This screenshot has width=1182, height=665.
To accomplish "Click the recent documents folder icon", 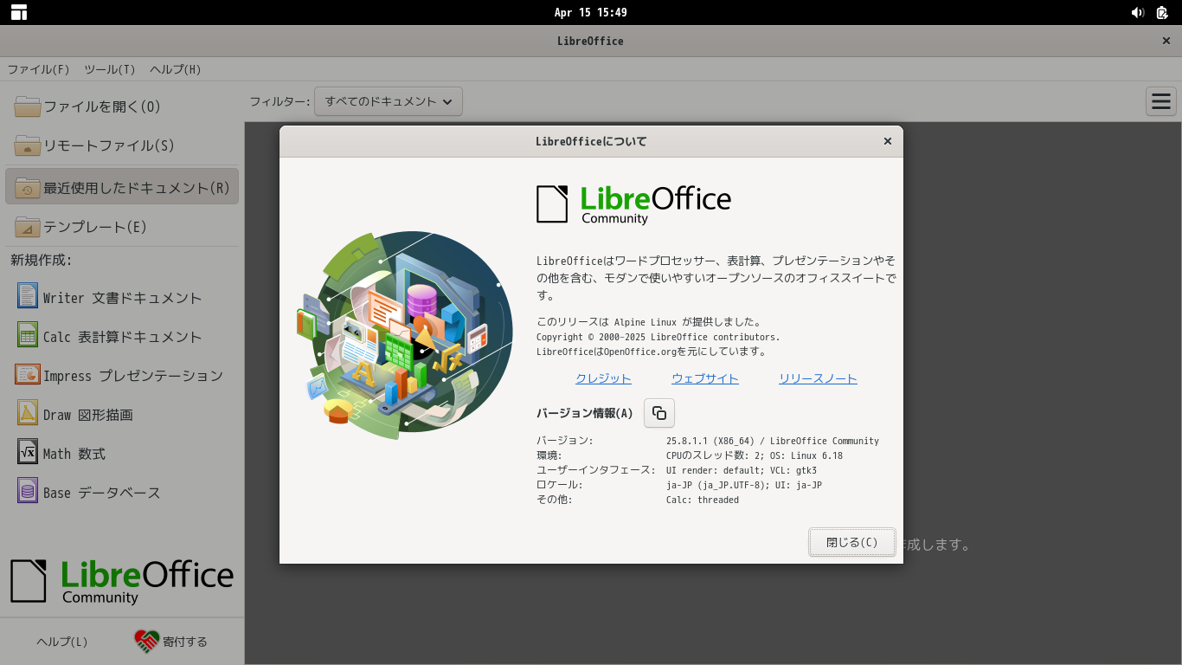I will click(28, 187).
